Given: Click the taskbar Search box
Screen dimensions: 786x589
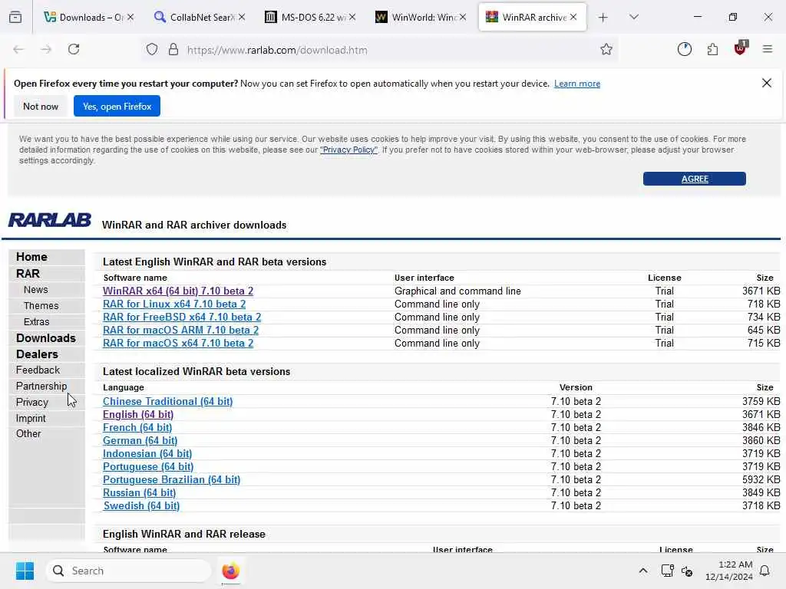Looking at the screenshot, I should (128, 571).
